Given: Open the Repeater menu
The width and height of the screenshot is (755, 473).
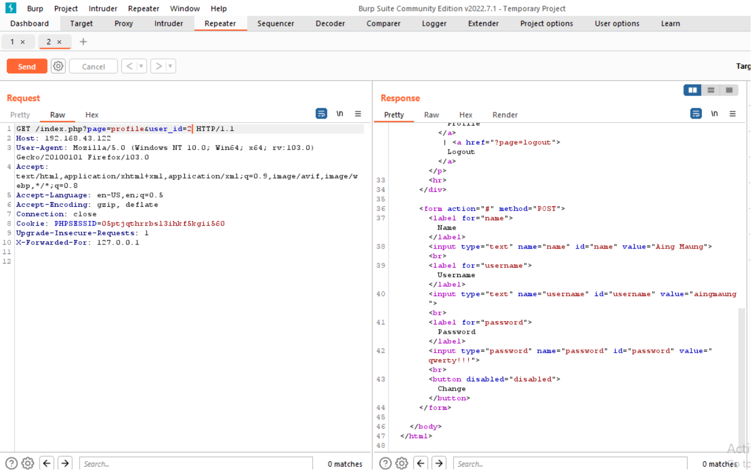Looking at the screenshot, I should (x=144, y=9).
